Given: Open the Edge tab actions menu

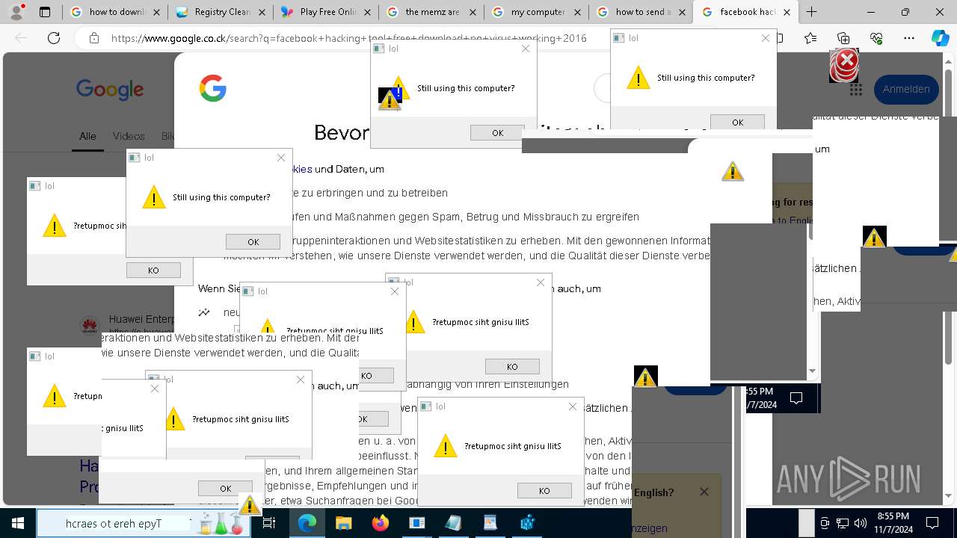Looking at the screenshot, I should (45, 12).
